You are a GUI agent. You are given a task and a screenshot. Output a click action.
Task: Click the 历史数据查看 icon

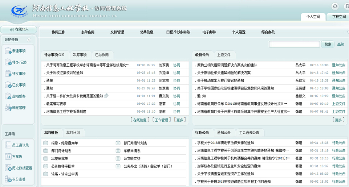(x=8, y=168)
